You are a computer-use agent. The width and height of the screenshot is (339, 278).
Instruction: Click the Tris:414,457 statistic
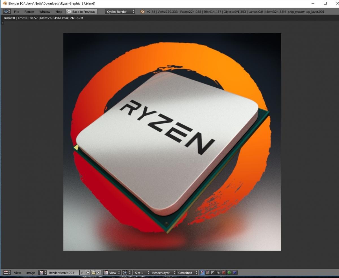click(212, 12)
